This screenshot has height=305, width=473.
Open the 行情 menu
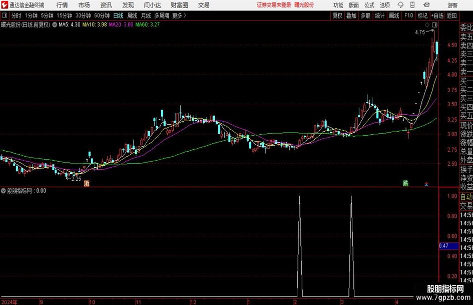coord(62,5)
